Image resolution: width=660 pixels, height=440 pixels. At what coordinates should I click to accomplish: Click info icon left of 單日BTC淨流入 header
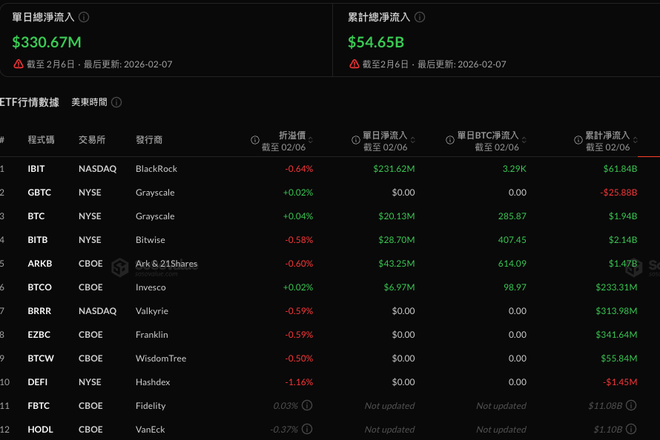[x=450, y=140]
